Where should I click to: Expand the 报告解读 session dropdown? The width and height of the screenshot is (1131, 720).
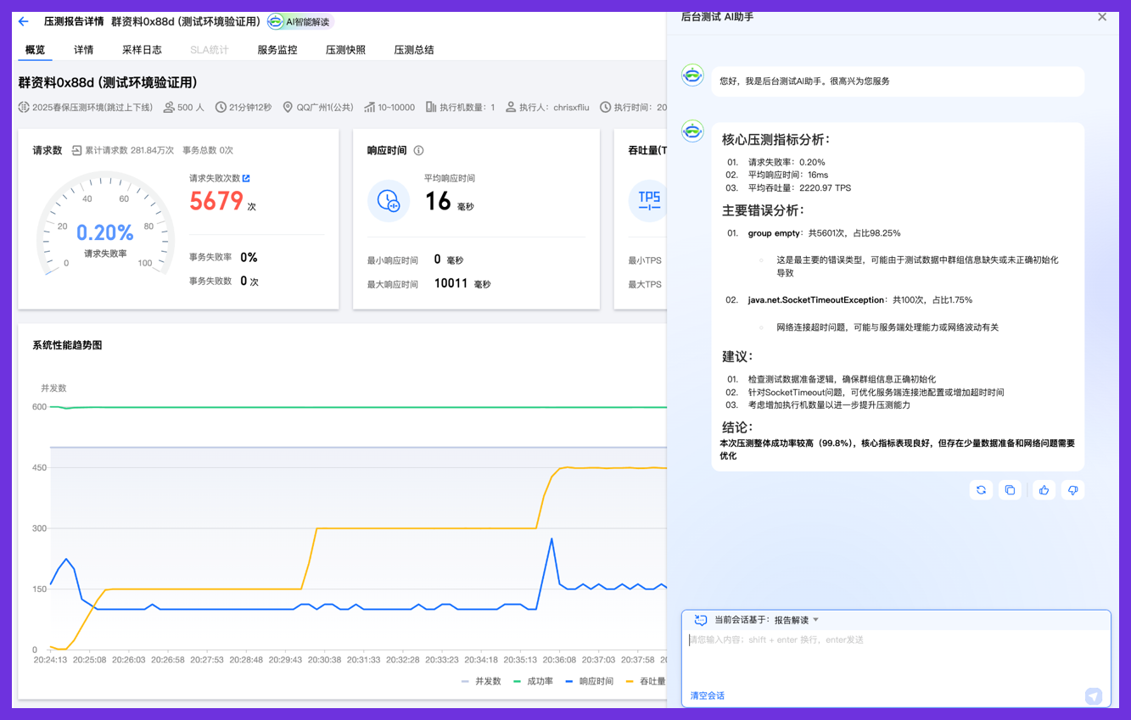(797, 620)
